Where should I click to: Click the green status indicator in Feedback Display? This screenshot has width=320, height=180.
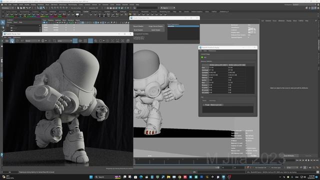click(202, 57)
